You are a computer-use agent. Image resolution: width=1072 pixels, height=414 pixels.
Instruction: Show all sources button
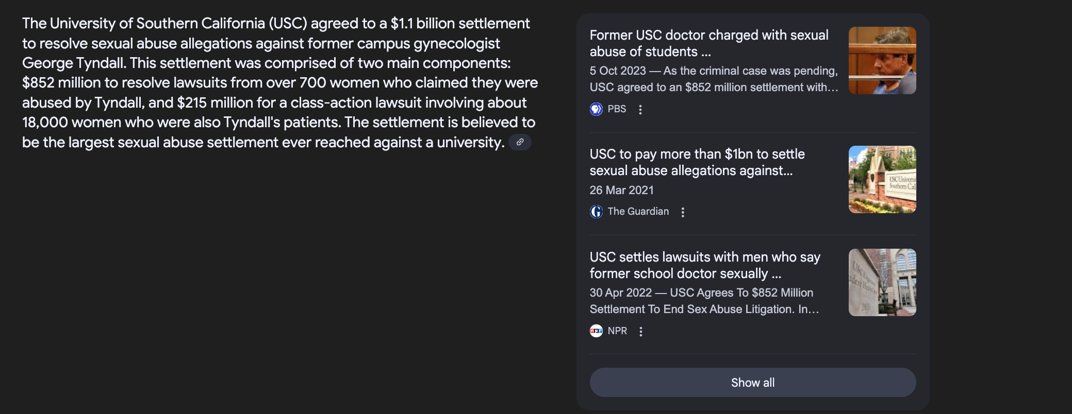(753, 383)
